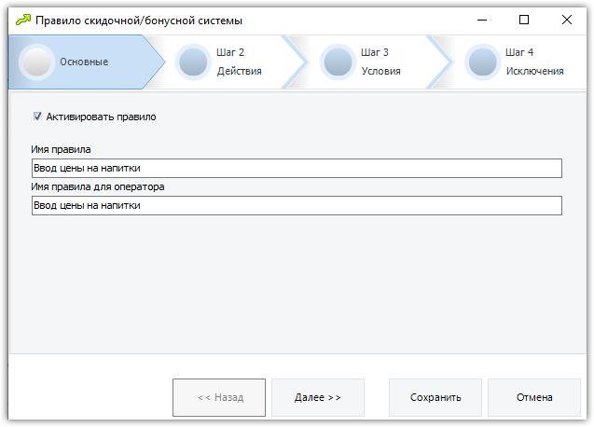This screenshot has height=427, width=594.
Task: Toggle the Активировать правило checkbox
Action: pyautogui.click(x=37, y=117)
